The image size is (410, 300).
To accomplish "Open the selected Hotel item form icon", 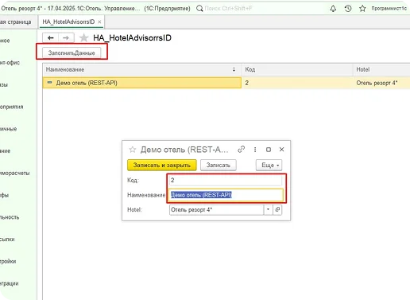I will point(277,209).
